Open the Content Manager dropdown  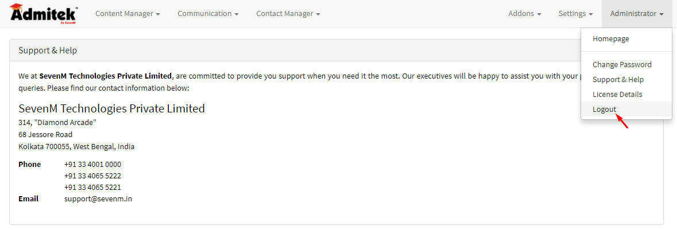point(127,14)
